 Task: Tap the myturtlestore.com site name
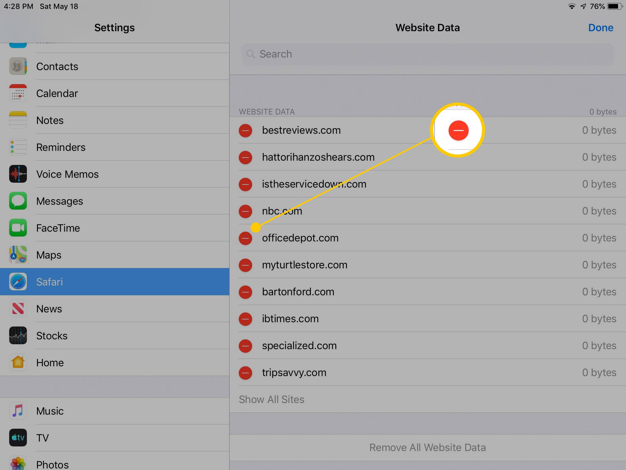pos(305,265)
